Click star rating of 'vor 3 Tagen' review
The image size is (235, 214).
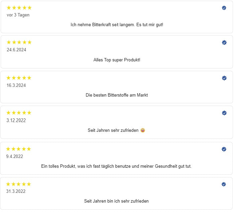pos(19,8)
